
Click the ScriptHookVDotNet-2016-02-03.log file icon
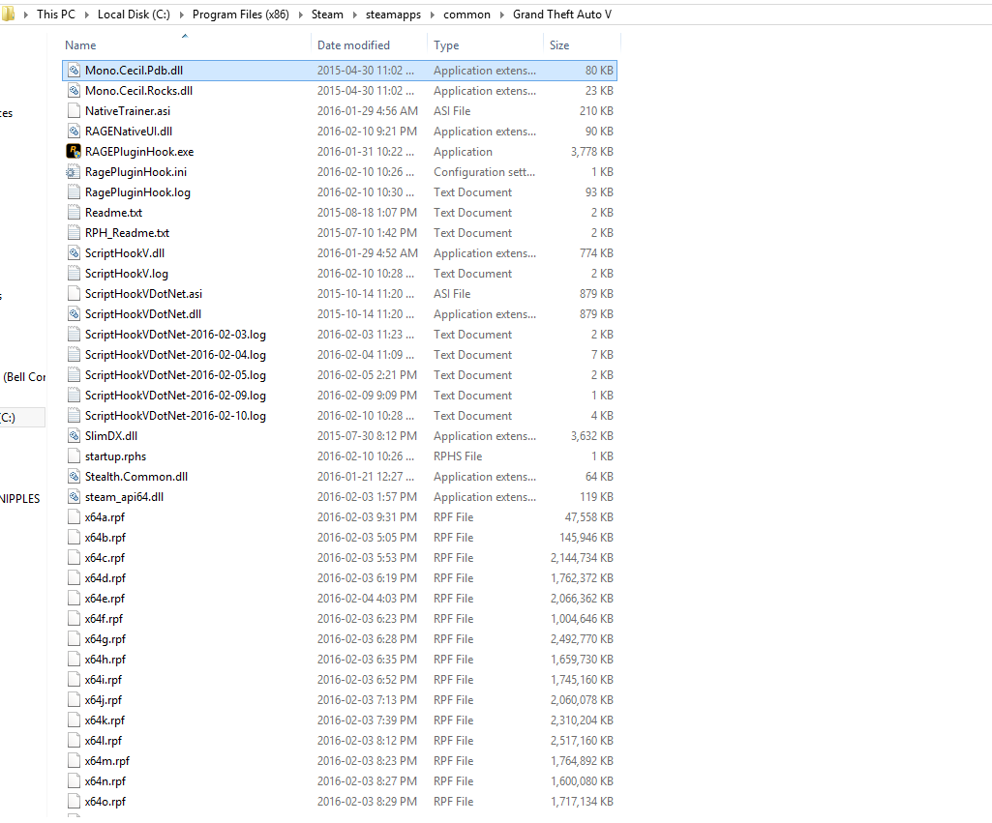coord(74,334)
